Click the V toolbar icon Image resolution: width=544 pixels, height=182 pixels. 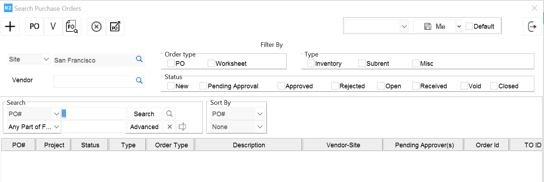[x=53, y=26]
